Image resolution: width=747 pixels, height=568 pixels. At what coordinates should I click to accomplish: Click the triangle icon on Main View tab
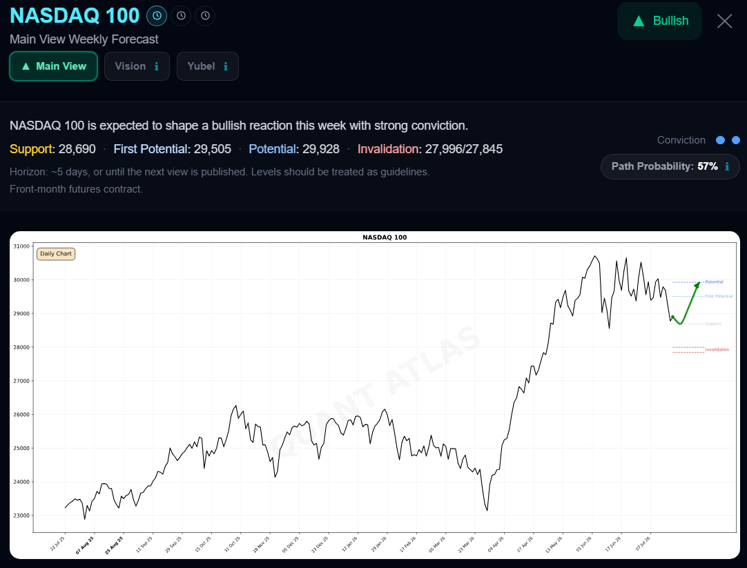point(26,66)
